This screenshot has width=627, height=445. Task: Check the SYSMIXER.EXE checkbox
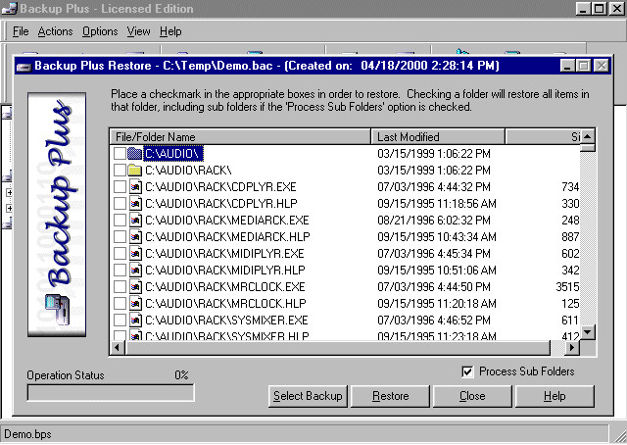click(x=120, y=321)
